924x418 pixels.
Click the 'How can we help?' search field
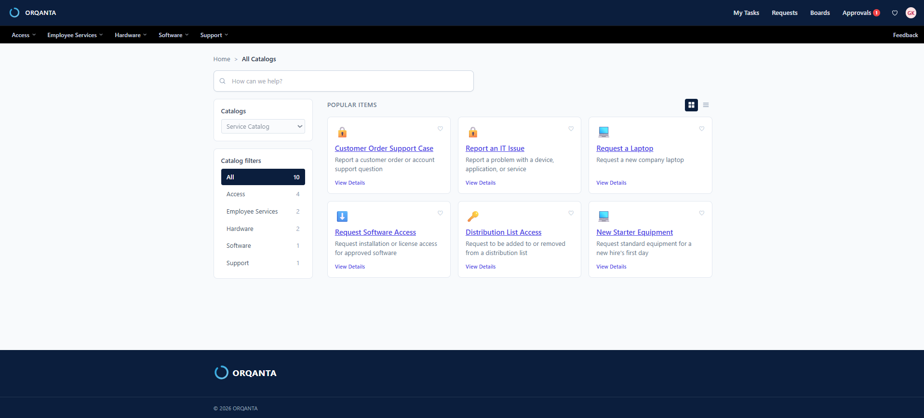344,81
